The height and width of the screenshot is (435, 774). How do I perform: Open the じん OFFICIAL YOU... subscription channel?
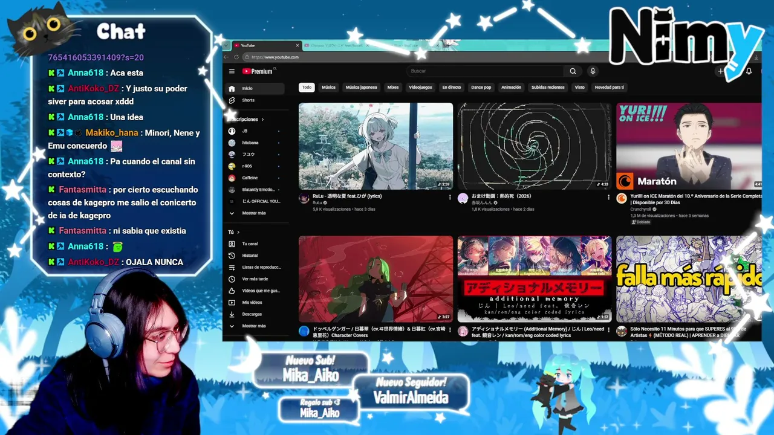(255, 201)
